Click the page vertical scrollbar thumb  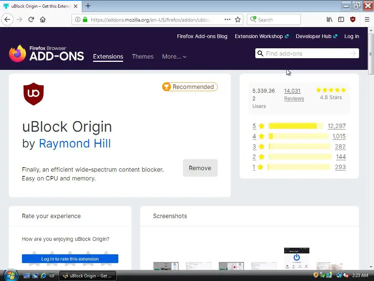click(x=371, y=54)
